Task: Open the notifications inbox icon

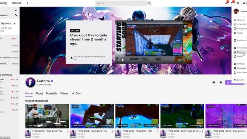Action: [232, 3]
